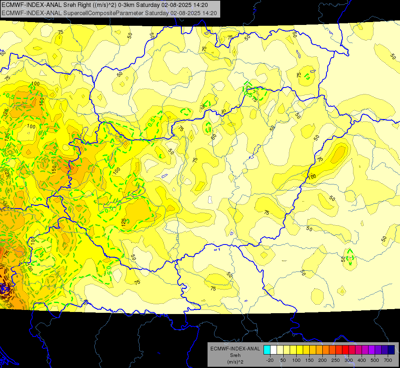Click the Sreh Right 0-3km title line
Image resolution: width=400 pixels, height=368 pixels.
(105, 5)
